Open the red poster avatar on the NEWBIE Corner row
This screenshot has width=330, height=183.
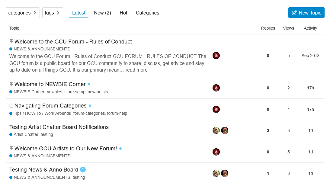pos(216,88)
